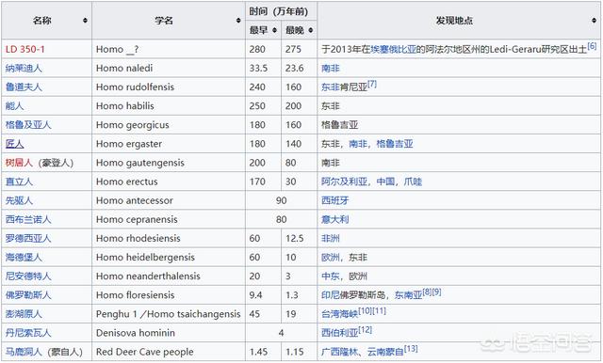Follow the 中东 link in neanderthalensis row
Screen dimensions: 603x363
click(331, 276)
